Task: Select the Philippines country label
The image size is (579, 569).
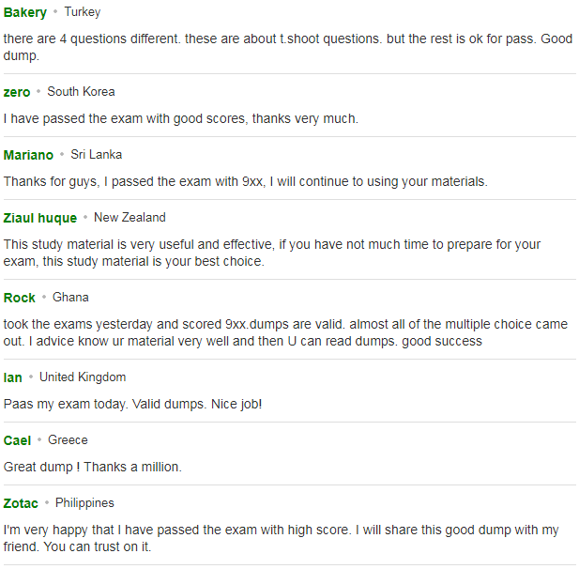Action: click(x=84, y=503)
